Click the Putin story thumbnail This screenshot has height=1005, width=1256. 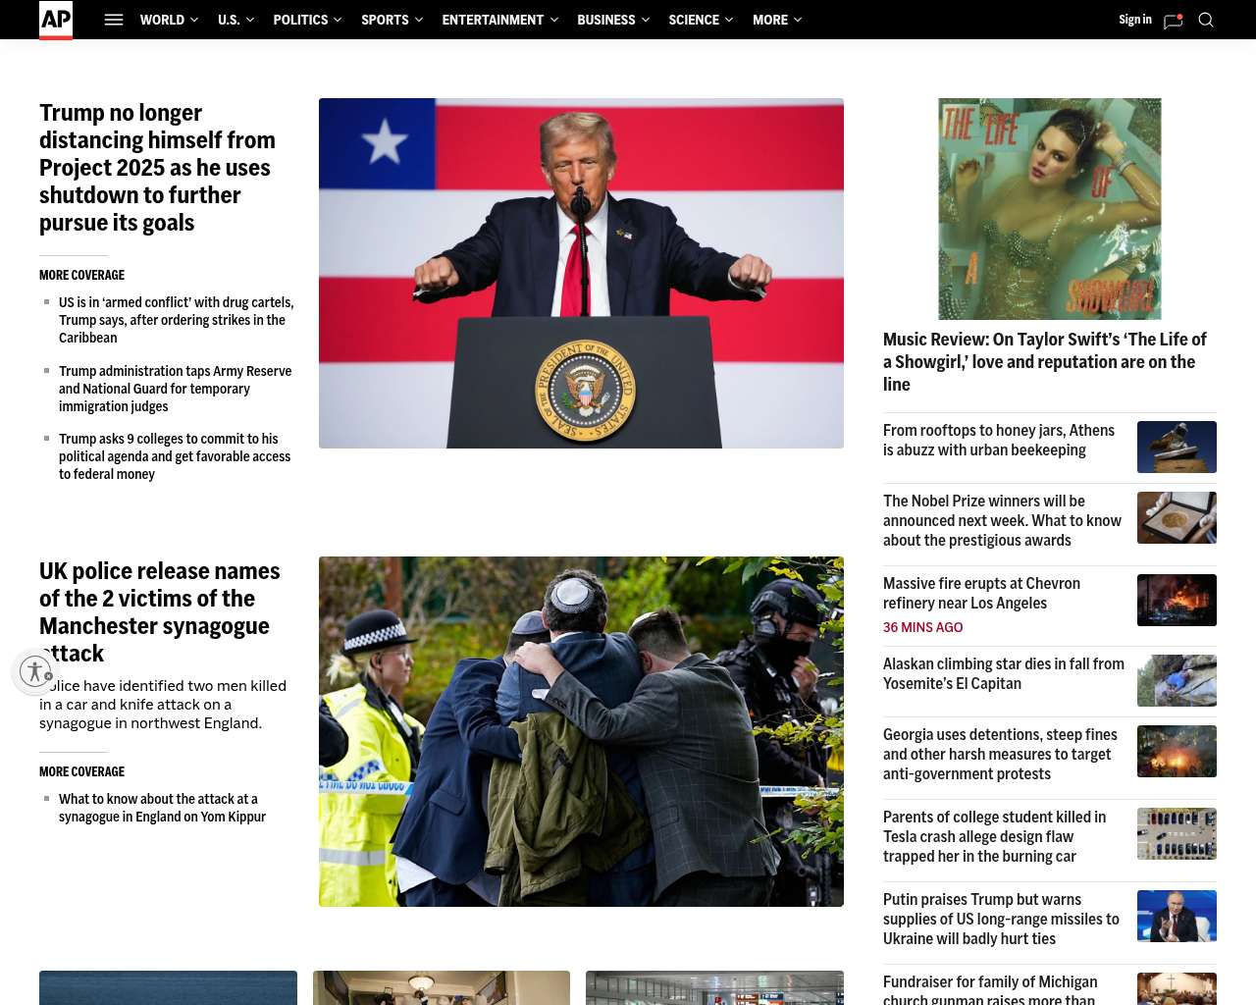(1177, 916)
